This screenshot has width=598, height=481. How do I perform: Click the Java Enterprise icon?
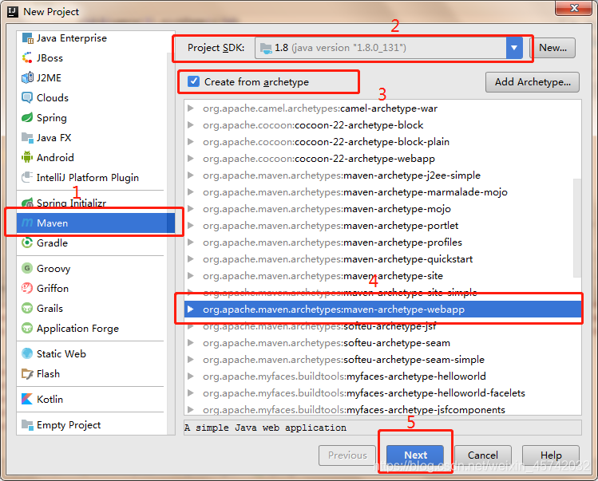coord(27,38)
